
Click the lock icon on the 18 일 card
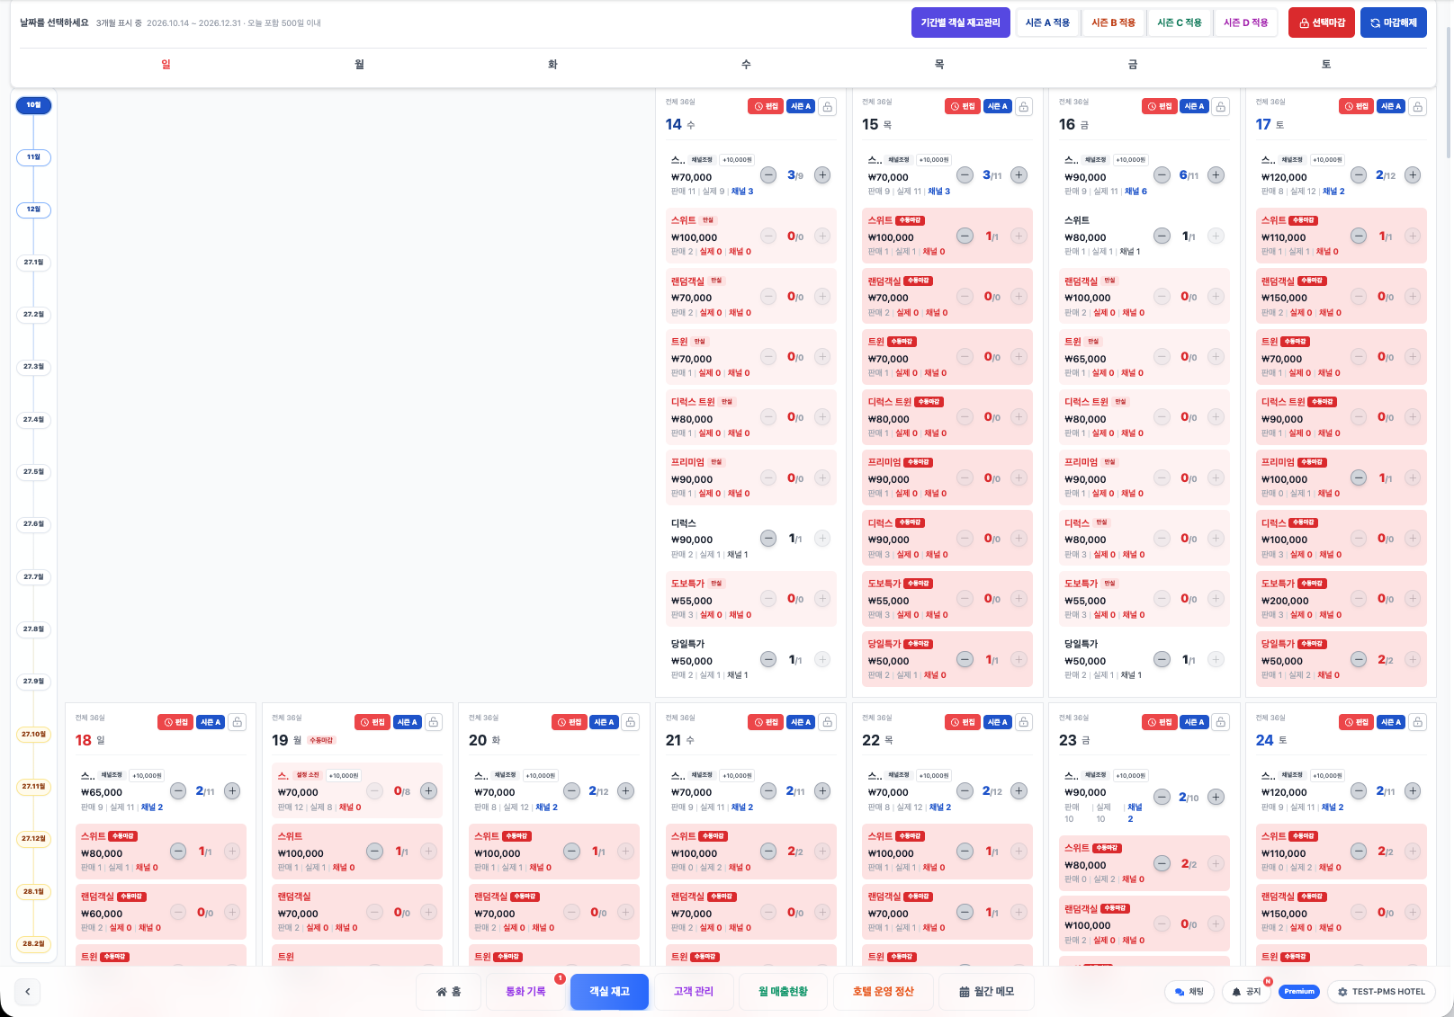[238, 722]
